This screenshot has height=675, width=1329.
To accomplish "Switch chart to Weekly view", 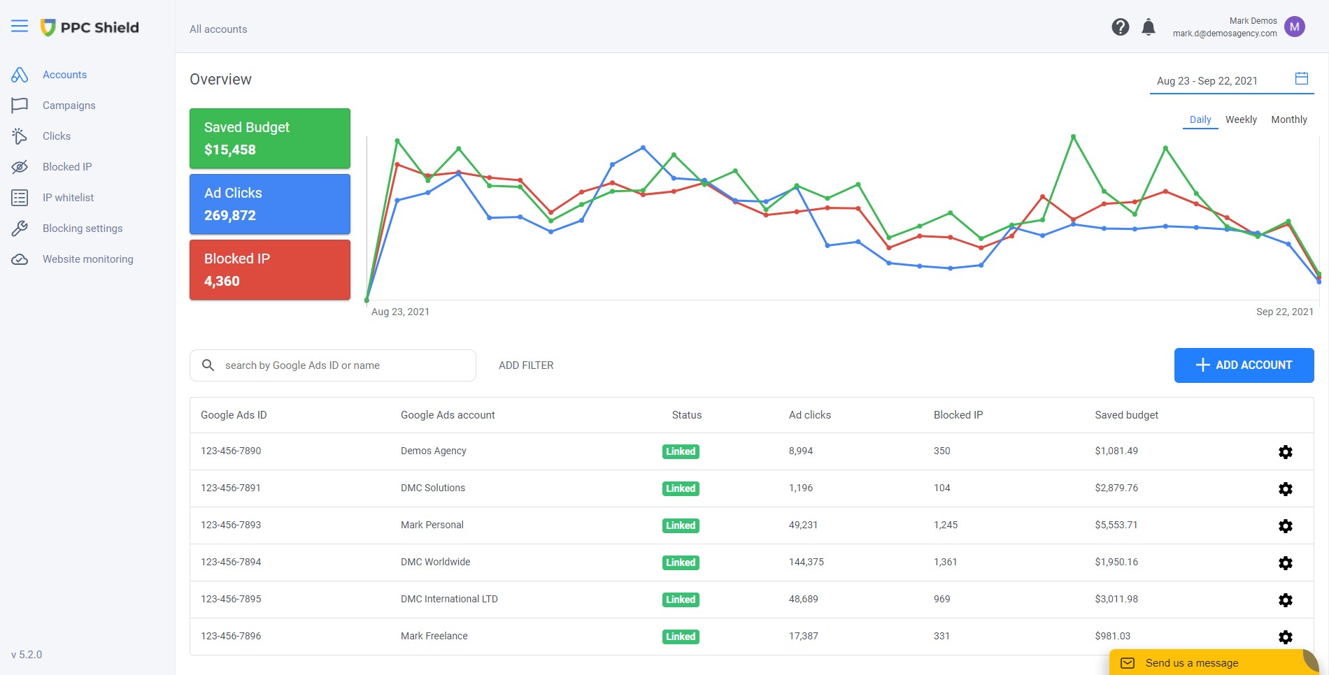I will coord(1240,119).
